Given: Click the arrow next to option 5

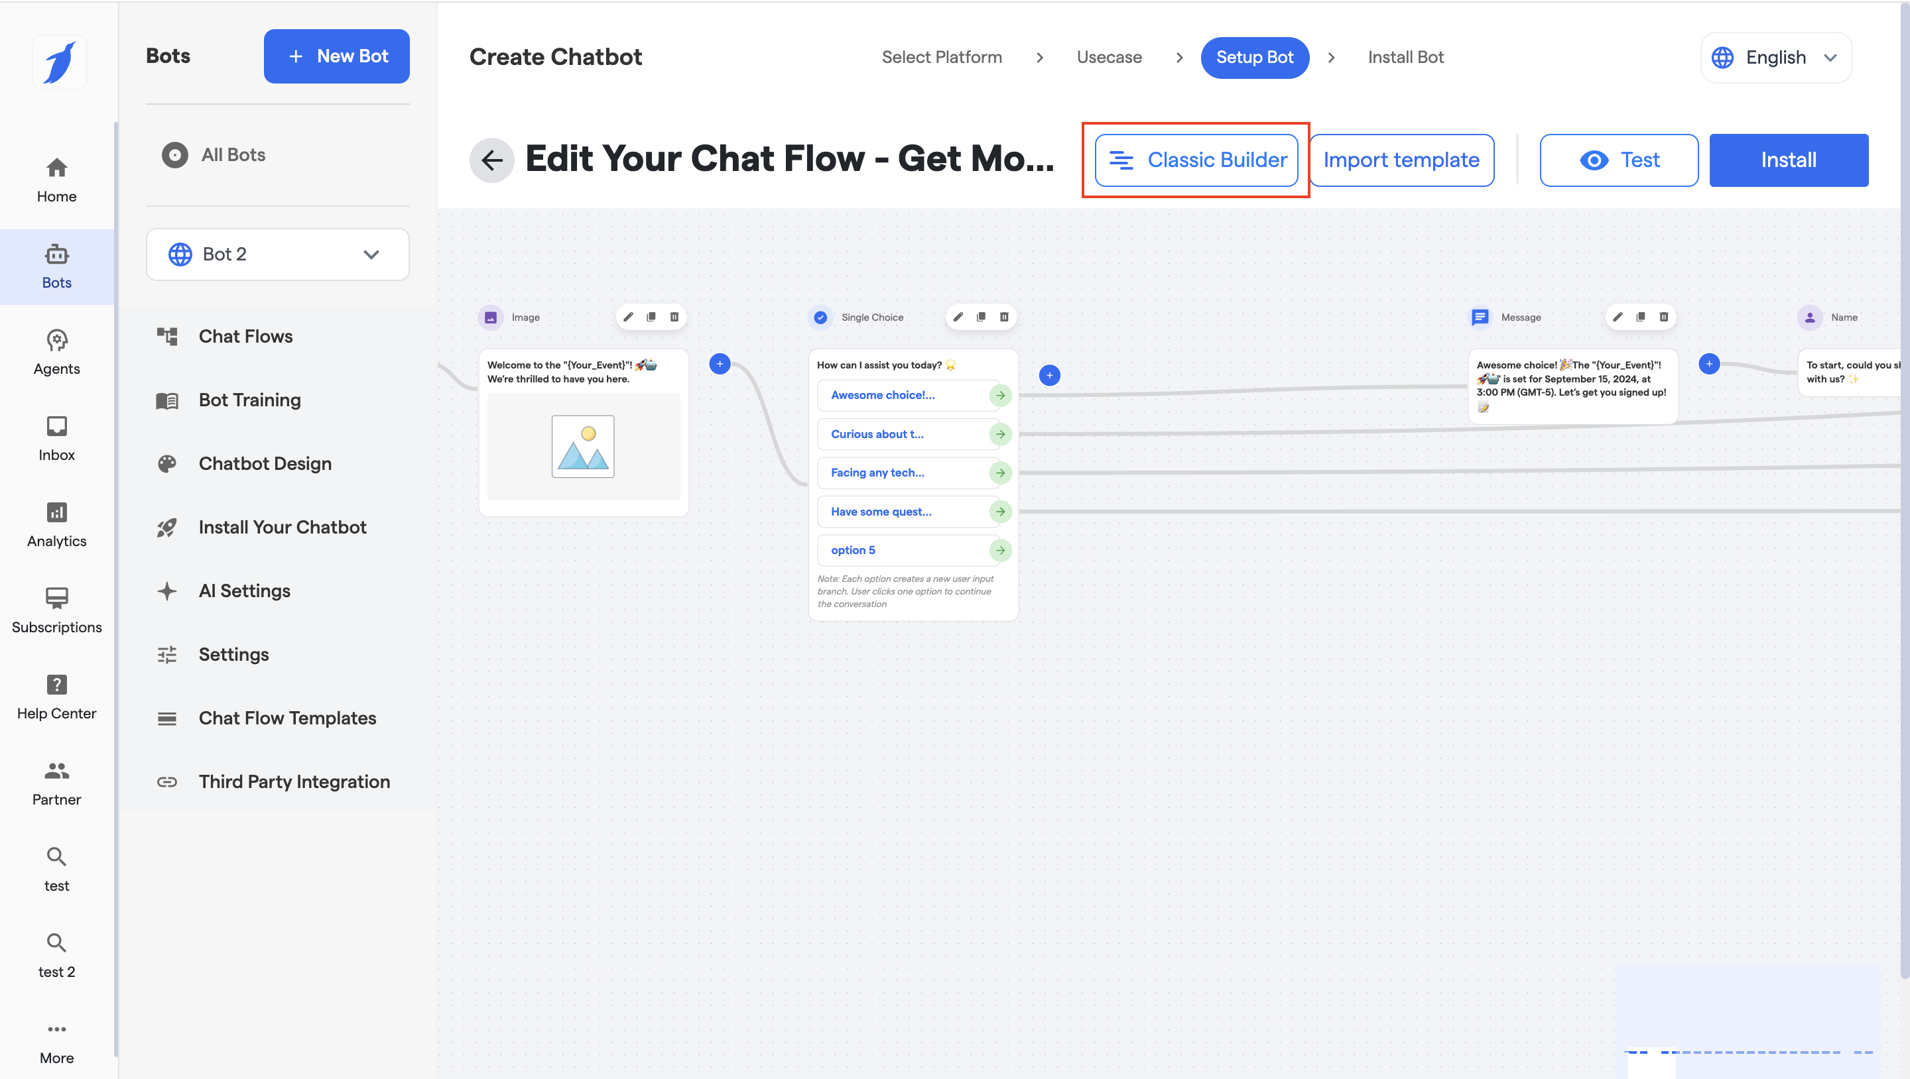Looking at the screenshot, I should pyautogui.click(x=1000, y=551).
